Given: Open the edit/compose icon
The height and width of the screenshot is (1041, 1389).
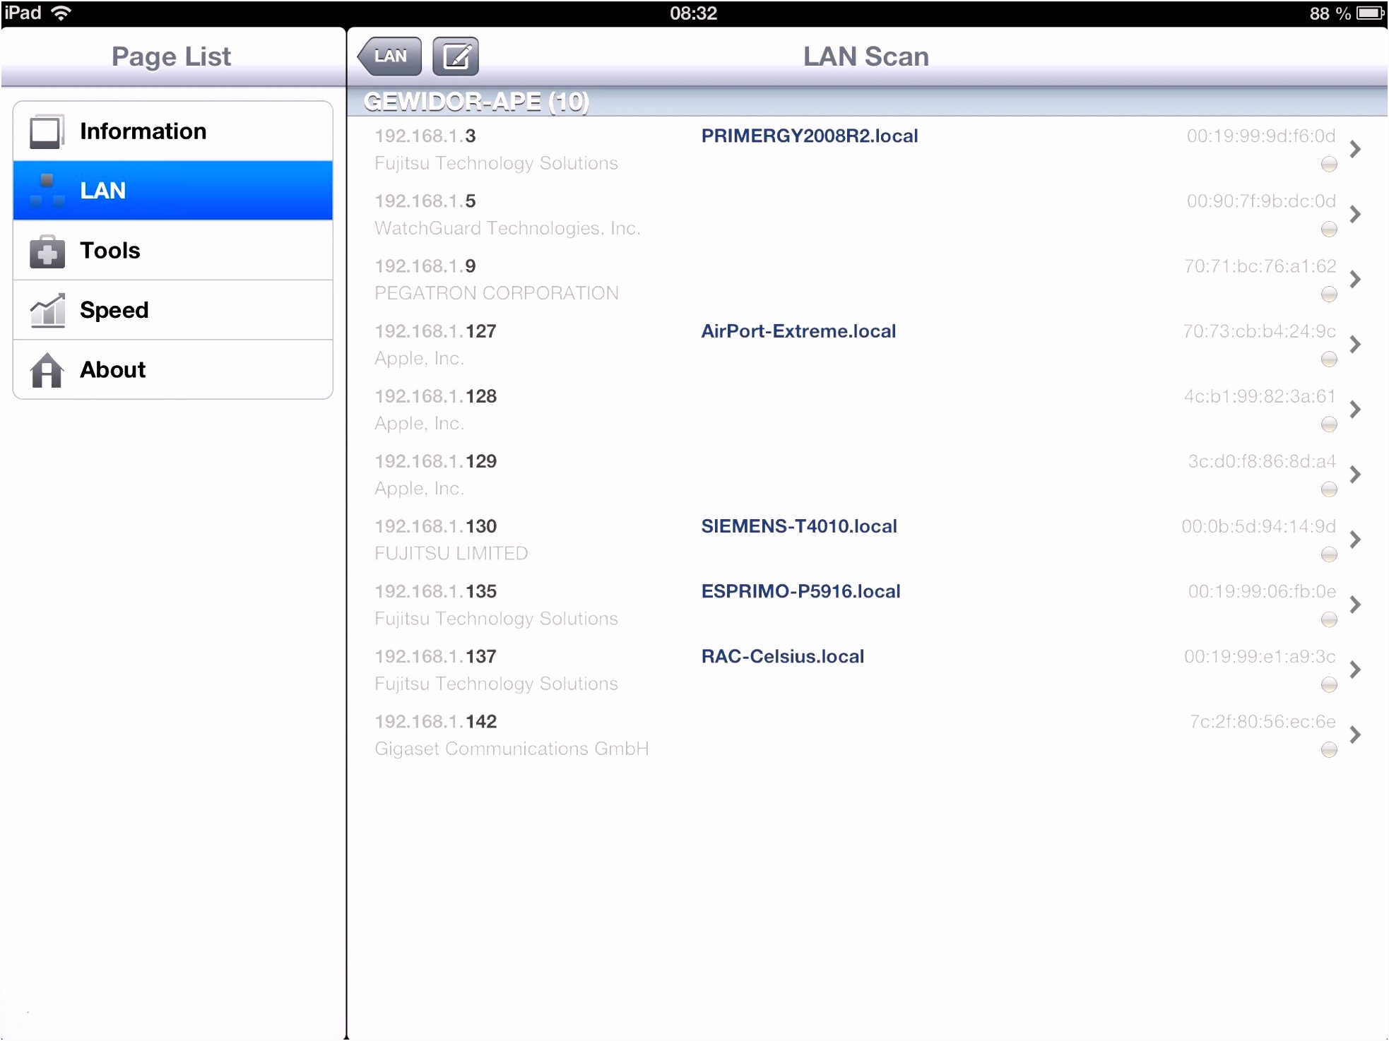Looking at the screenshot, I should coord(456,56).
